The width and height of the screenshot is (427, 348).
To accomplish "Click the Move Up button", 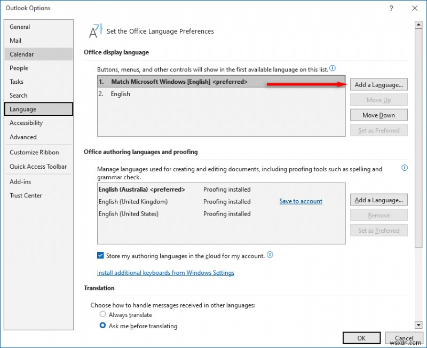I will pos(378,100).
